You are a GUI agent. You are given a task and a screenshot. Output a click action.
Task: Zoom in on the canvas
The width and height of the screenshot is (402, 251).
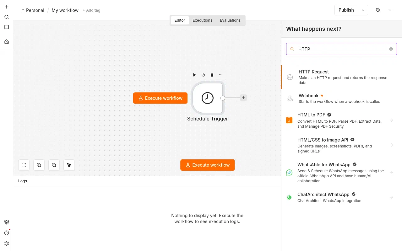coord(39,165)
